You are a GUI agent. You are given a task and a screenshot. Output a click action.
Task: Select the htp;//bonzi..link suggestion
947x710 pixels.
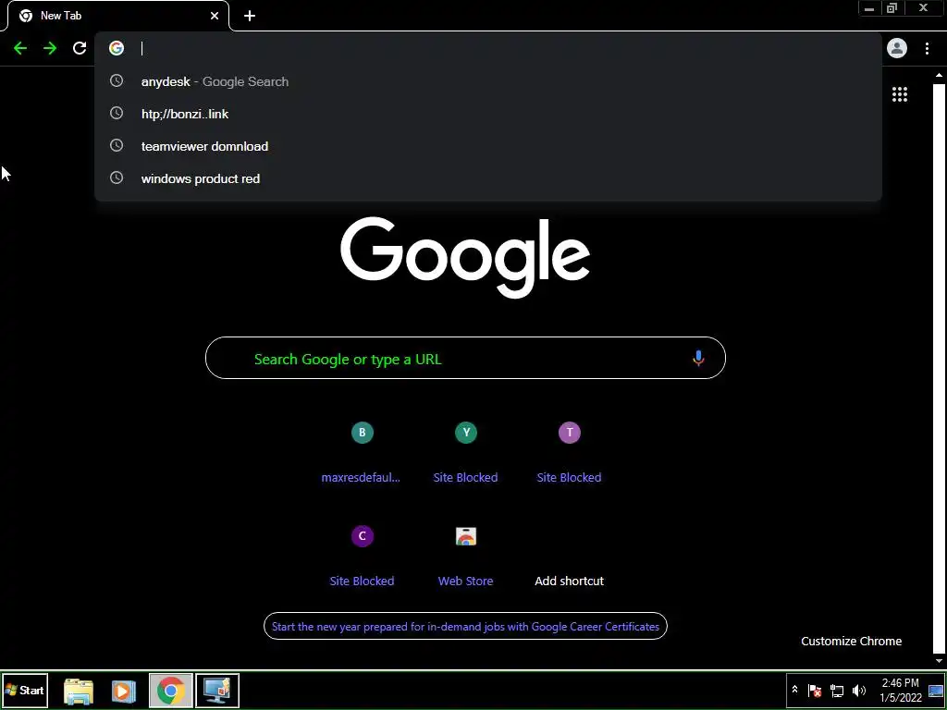pyautogui.click(x=488, y=114)
